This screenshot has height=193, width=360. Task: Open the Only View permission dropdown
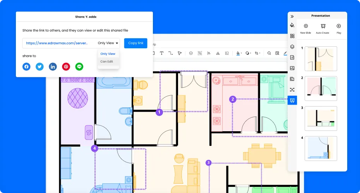pyautogui.click(x=108, y=43)
